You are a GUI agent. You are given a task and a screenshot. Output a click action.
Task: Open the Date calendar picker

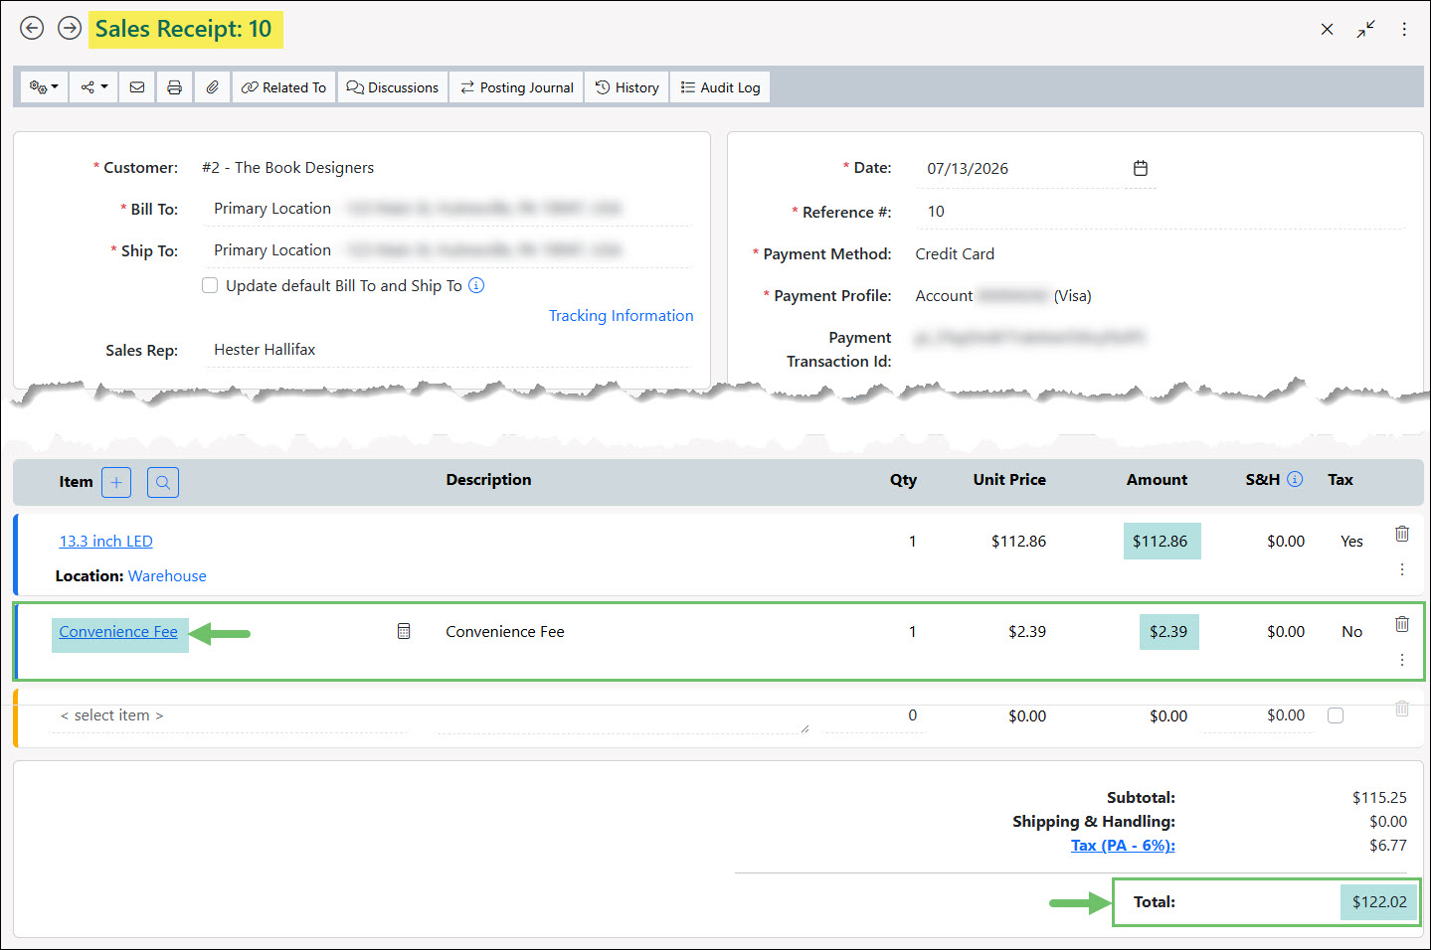pyautogui.click(x=1141, y=168)
